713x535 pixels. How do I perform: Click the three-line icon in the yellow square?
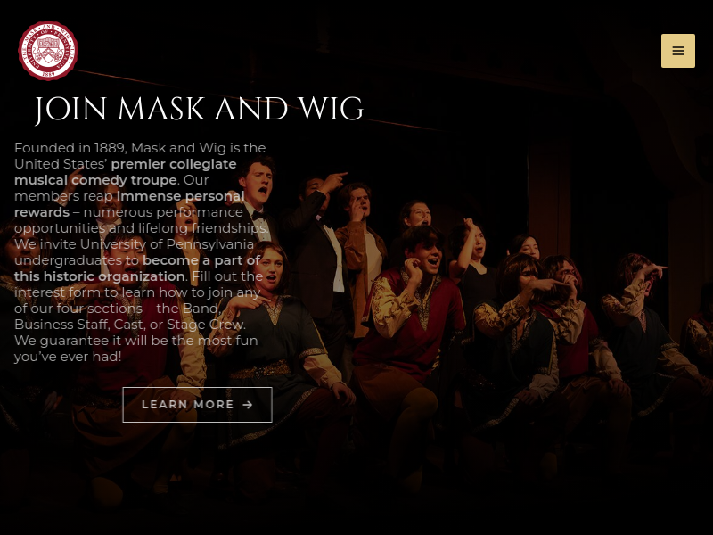click(677, 51)
